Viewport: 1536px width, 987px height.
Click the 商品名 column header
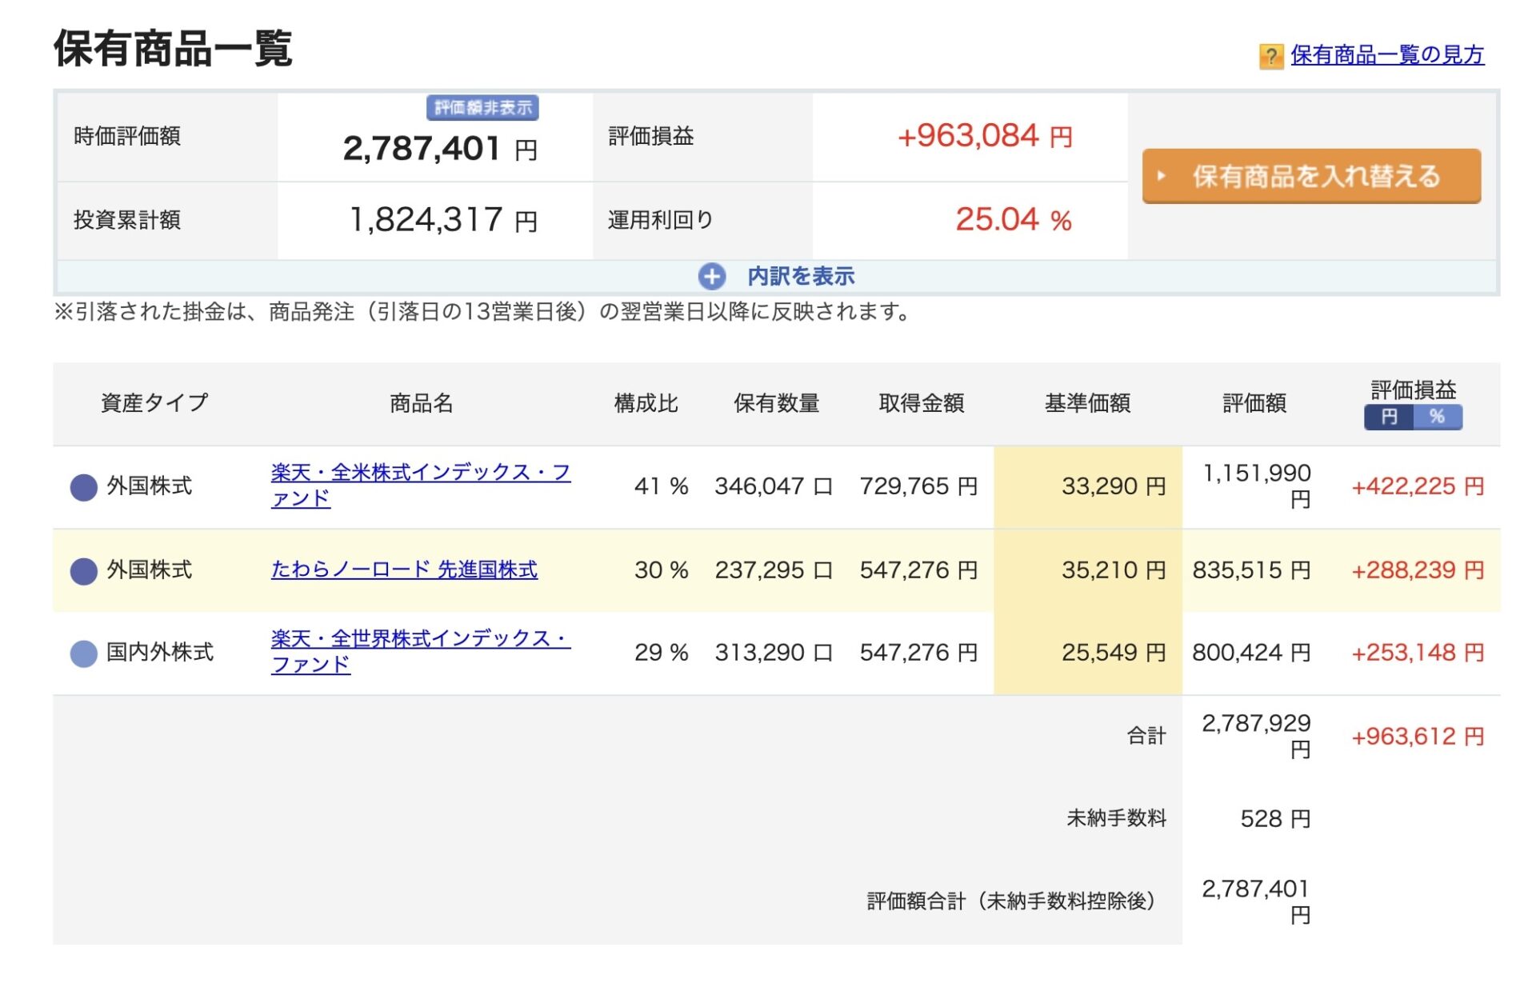point(421,403)
